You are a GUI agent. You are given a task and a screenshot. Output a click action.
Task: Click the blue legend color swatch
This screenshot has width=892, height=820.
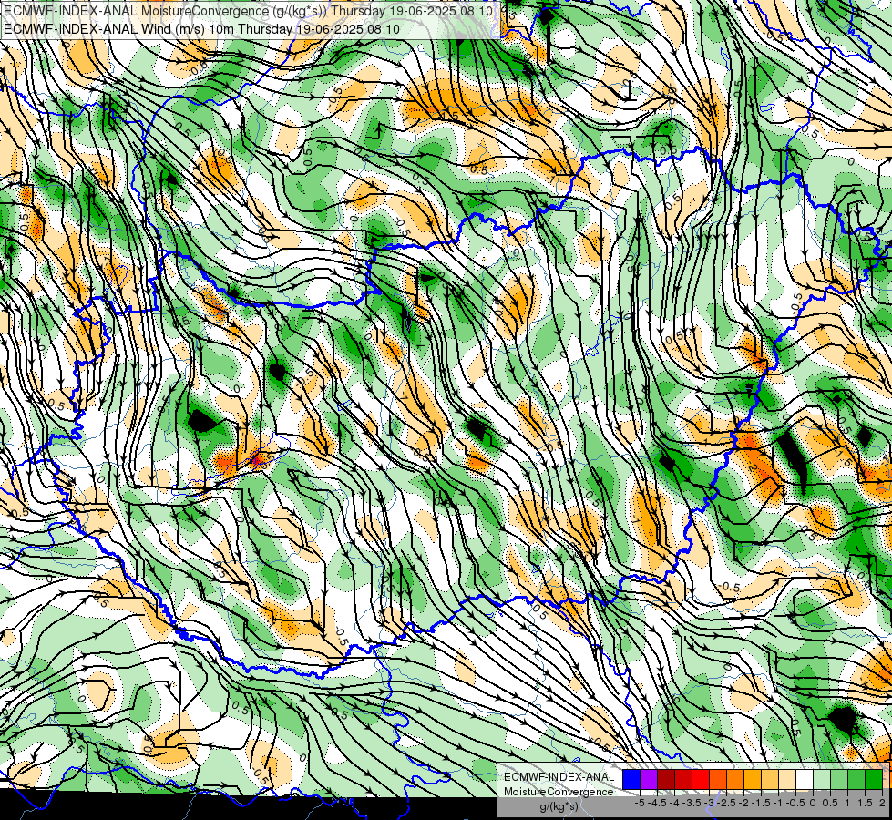pos(631,779)
